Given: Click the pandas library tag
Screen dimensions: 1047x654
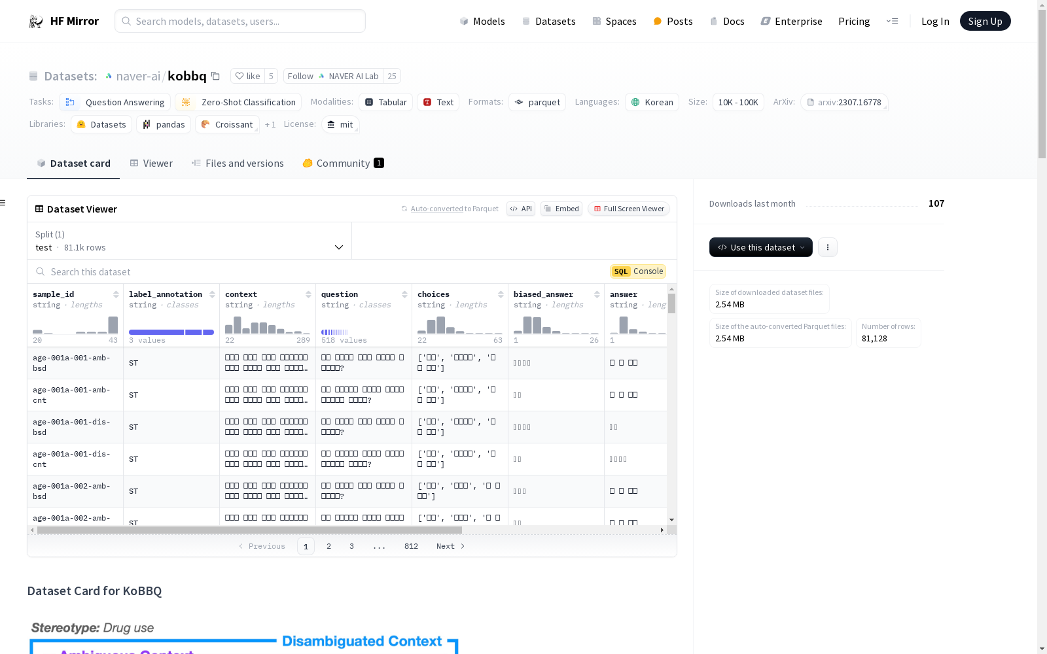Looking at the screenshot, I should point(164,124).
